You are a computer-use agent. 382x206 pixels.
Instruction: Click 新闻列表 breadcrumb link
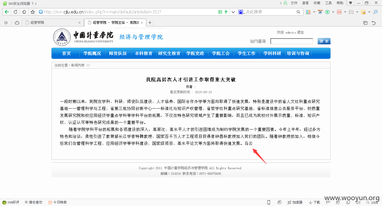point(78,65)
